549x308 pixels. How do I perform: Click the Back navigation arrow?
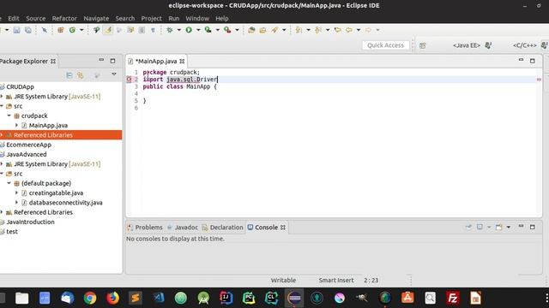coord(349,30)
